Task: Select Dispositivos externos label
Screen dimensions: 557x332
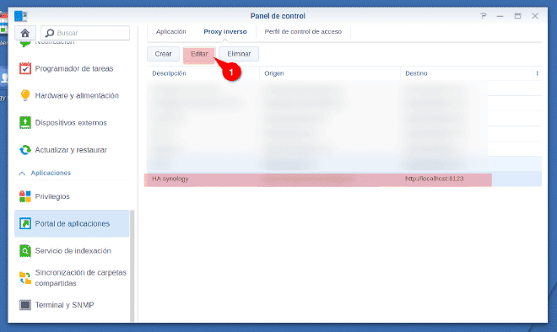Action: tap(71, 123)
